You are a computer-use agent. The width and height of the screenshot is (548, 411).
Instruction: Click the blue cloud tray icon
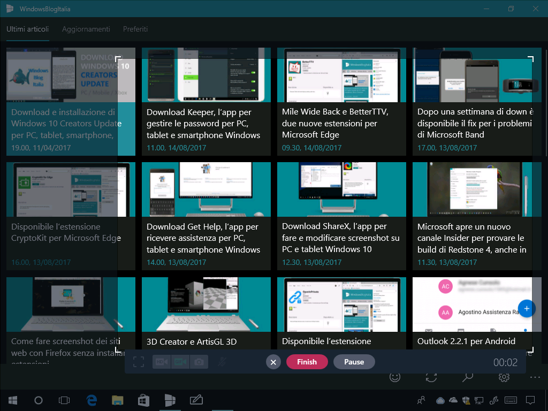pos(440,400)
